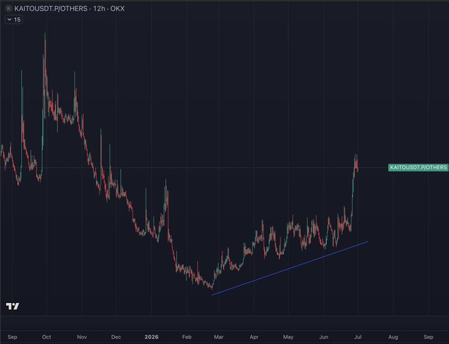Viewport: 449px width, 344px height.
Task: Click the Mar time axis label
Action: click(219, 337)
